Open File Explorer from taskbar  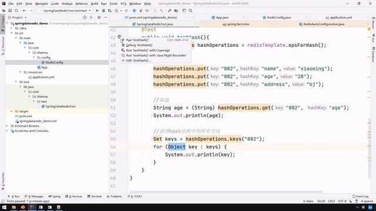click(x=14, y=207)
